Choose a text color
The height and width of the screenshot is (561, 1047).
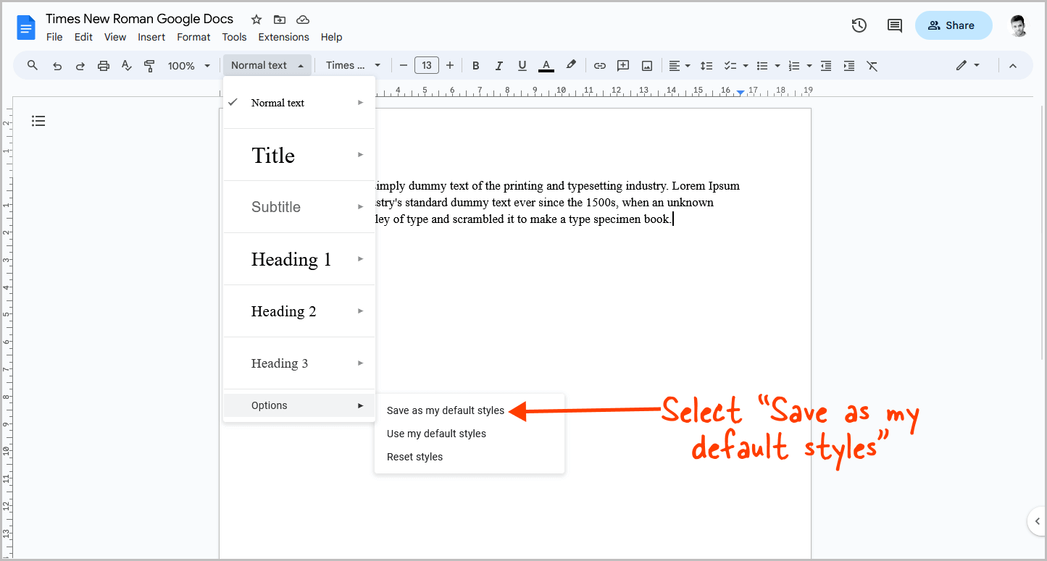[x=546, y=65]
